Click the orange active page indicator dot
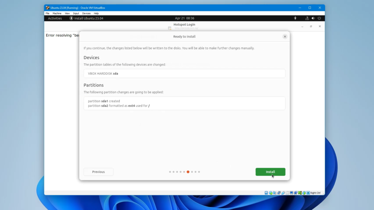Image resolution: width=374 pixels, height=210 pixels. pyautogui.click(x=188, y=172)
